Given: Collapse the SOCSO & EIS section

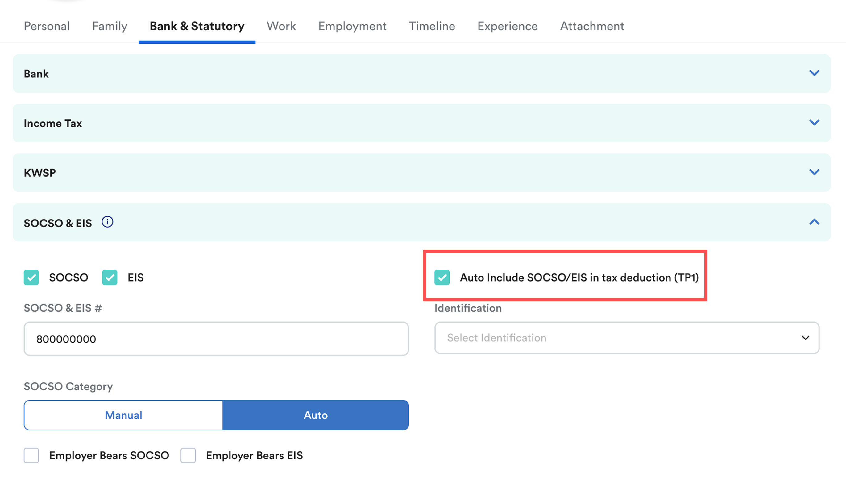Looking at the screenshot, I should pos(814,222).
